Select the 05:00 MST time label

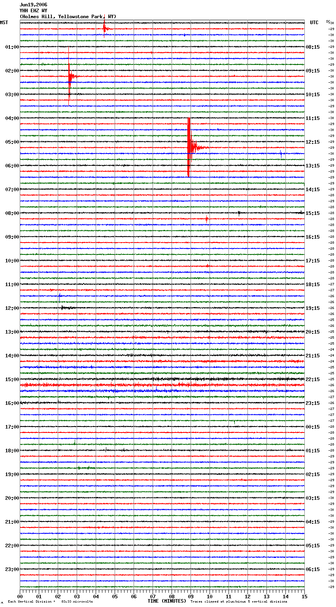pos(12,142)
